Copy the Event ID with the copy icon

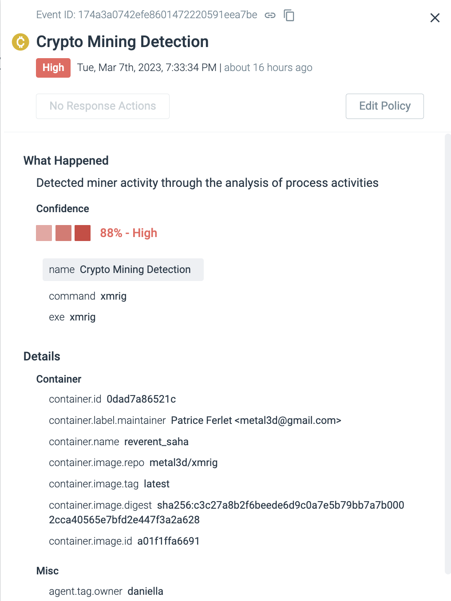[289, 15]
